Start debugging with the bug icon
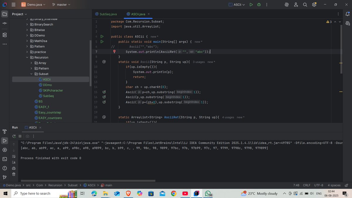Viewport: 352px width, 198px height. pyautogui.click(x=259, y=5)
